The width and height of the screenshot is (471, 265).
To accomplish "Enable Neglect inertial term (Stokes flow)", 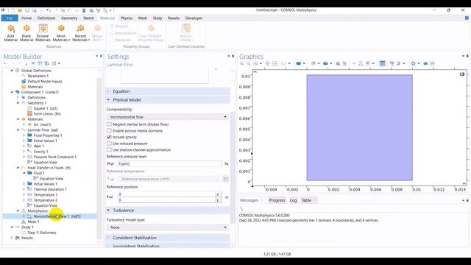I will point(109,124).
